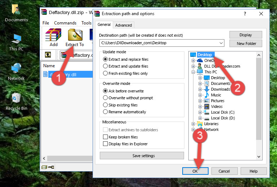This screenshot has width=277, height=187.
Task: Expand the Local Disk (D:) node
Action: tap(200, 118)
